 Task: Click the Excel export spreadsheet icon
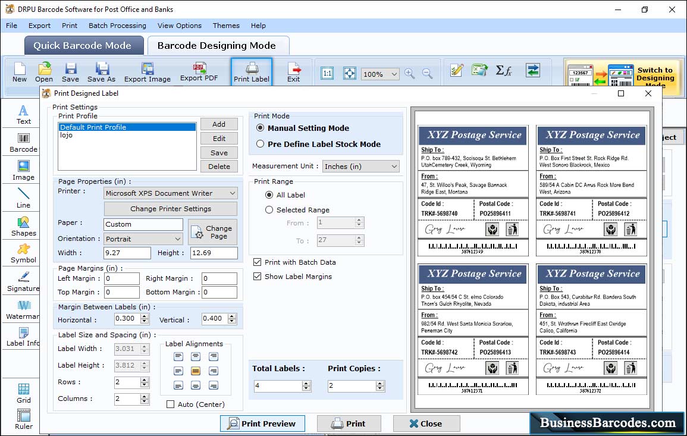[480, 70]
